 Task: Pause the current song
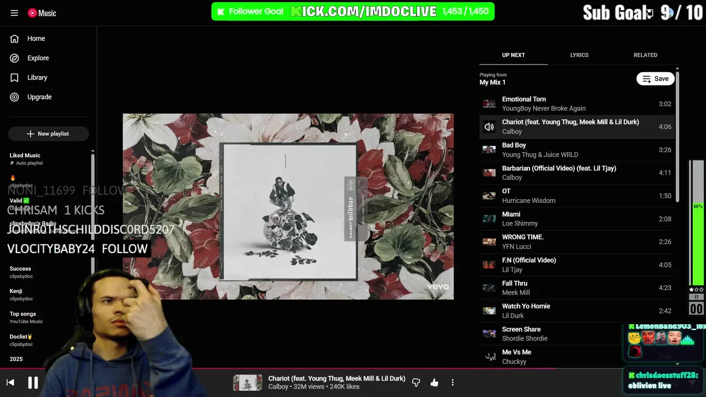33,382
